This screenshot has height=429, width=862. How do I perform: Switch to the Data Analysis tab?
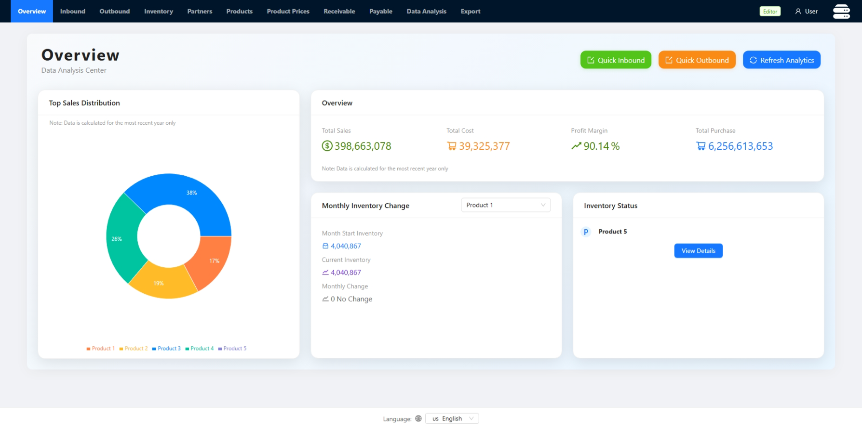(427, 12)
